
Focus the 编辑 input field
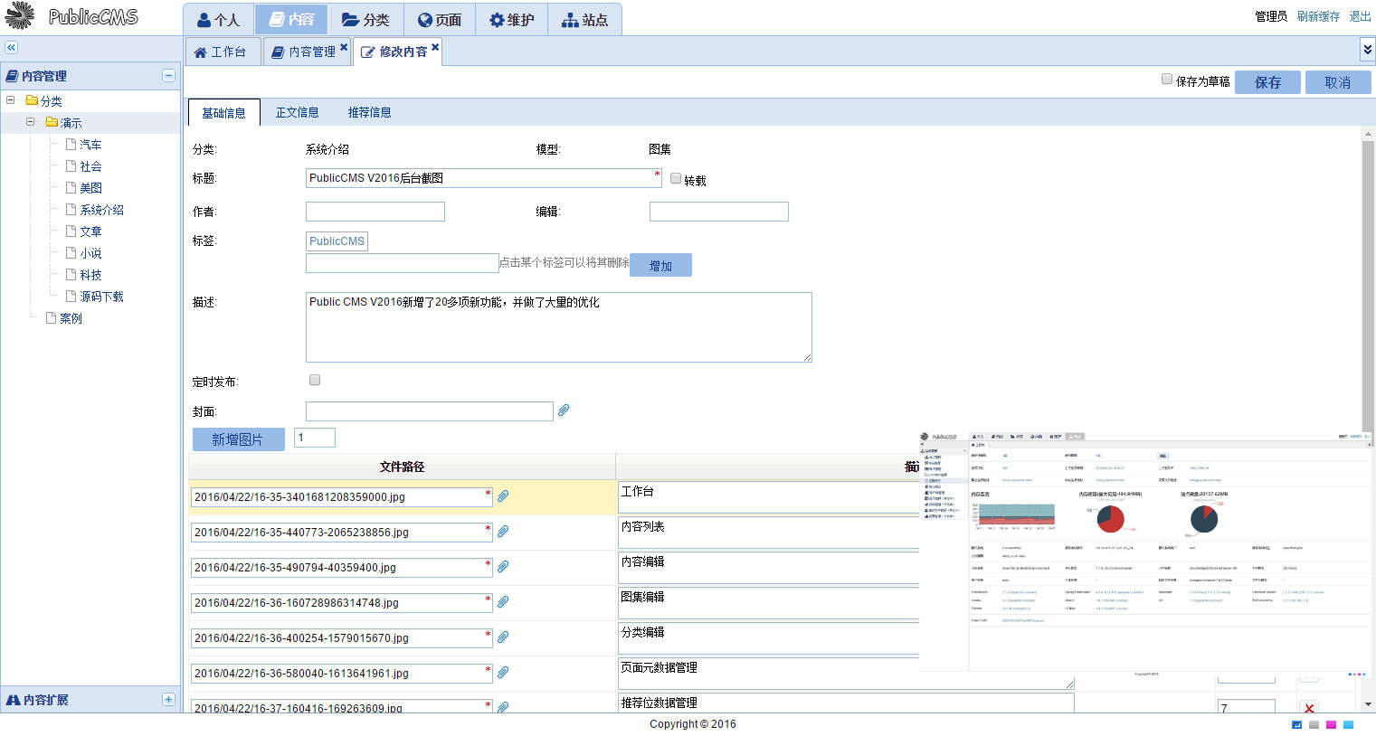tap(719, 212)
